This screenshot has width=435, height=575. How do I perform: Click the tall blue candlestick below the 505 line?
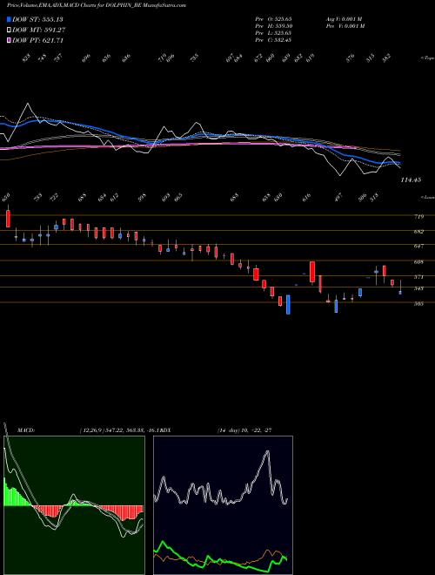point(288,304)
